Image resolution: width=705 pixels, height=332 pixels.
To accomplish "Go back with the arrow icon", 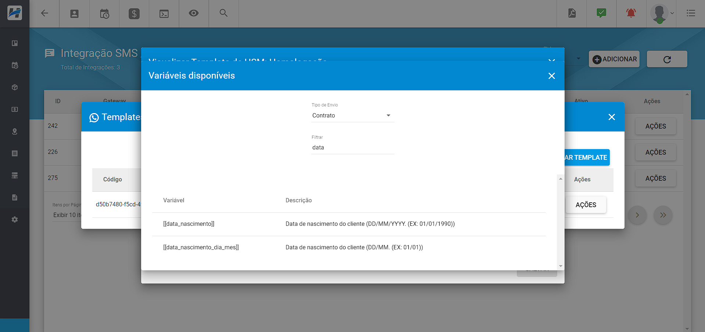I will pyautogui.click(x=44, y=13).
